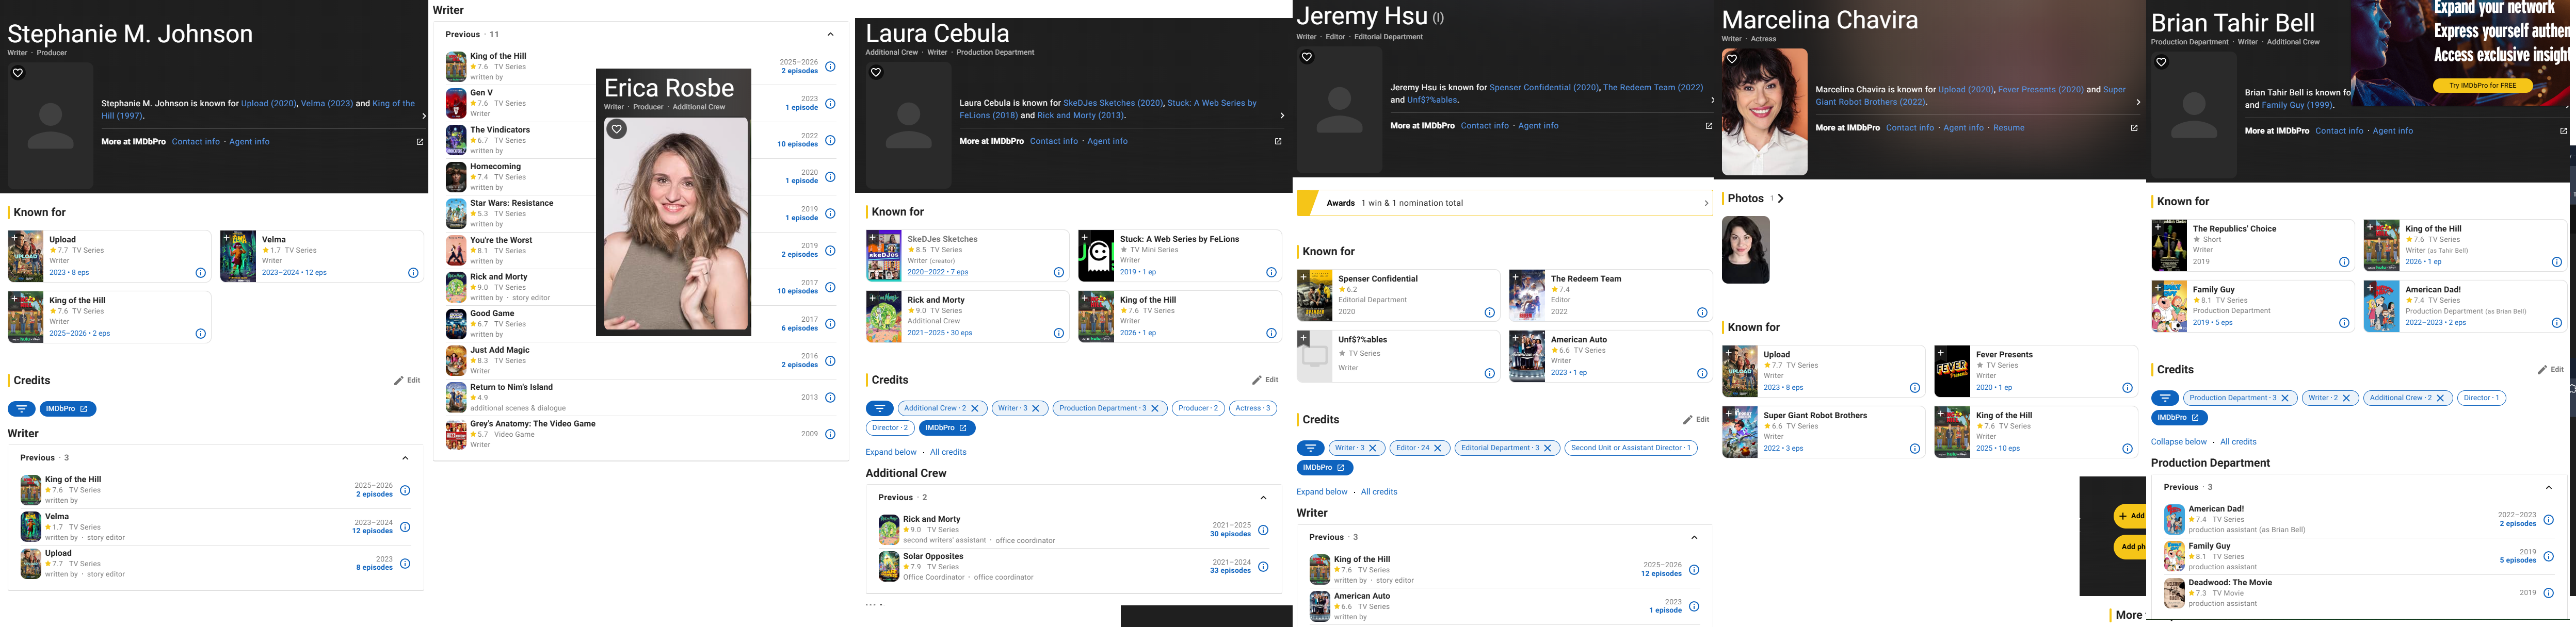The height and width of the screenshot is (627, 2576).
Task: Open the external link icon in Stephanie's banner
Action: [x=420, y=142]
